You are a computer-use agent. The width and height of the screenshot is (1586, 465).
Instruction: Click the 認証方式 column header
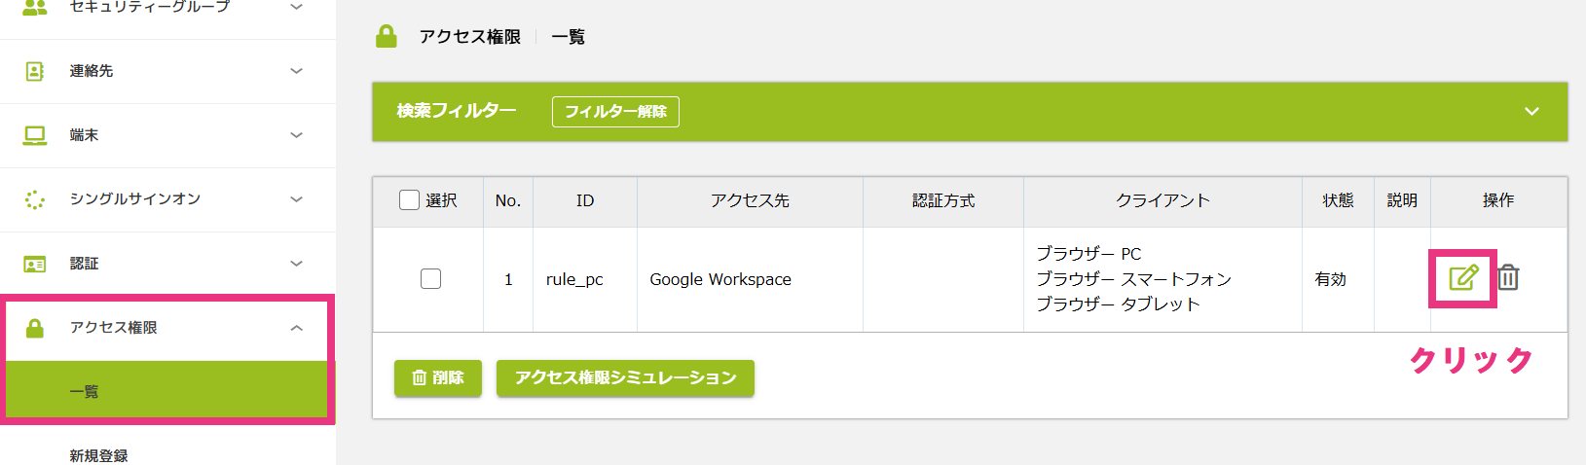[943, 200]
